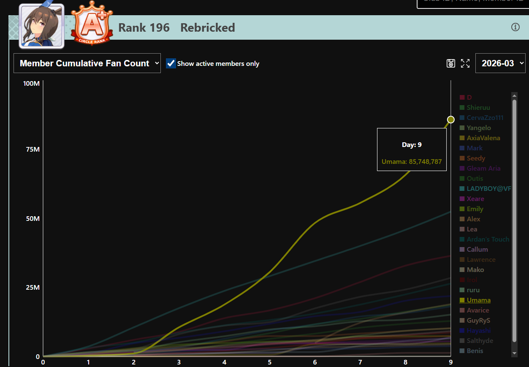529x367 pixels.
Task: Click the info icon in the header
Action: [515, 27]
